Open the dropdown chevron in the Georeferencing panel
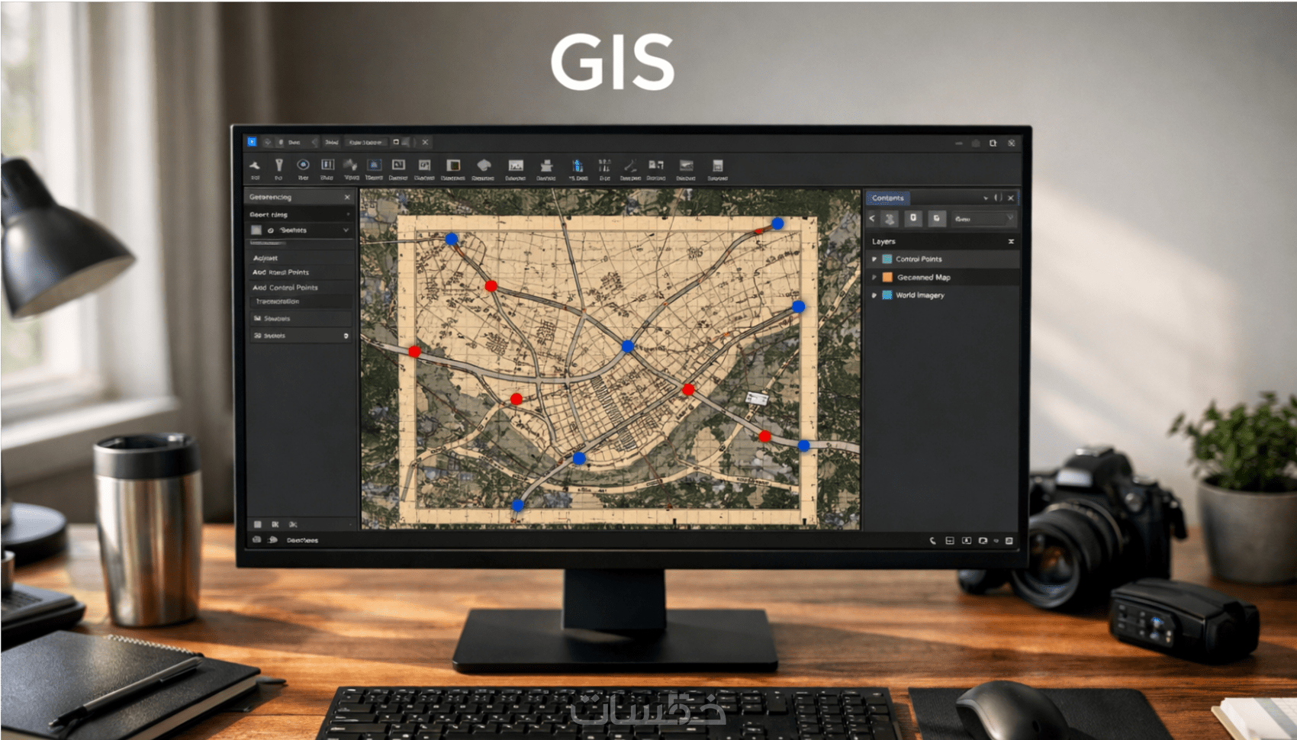This screenshot has width=1297, height=740. click(x=346, y=230)
